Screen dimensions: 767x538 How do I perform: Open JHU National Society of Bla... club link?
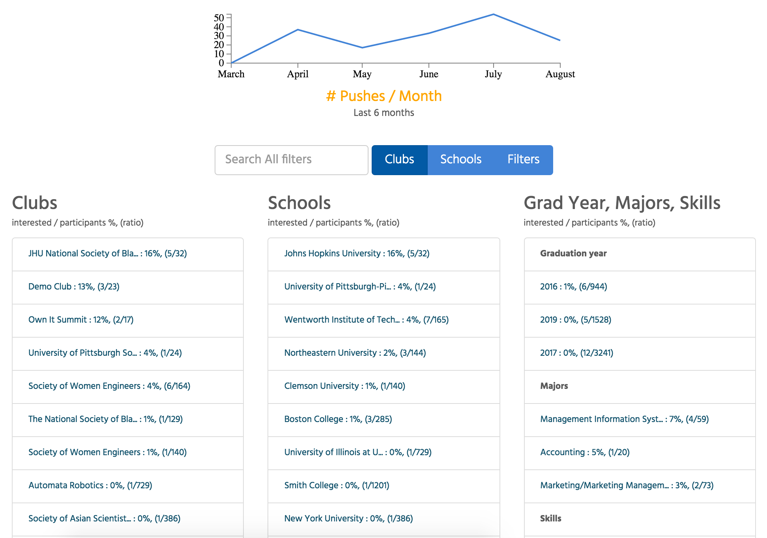pos(107,254)
